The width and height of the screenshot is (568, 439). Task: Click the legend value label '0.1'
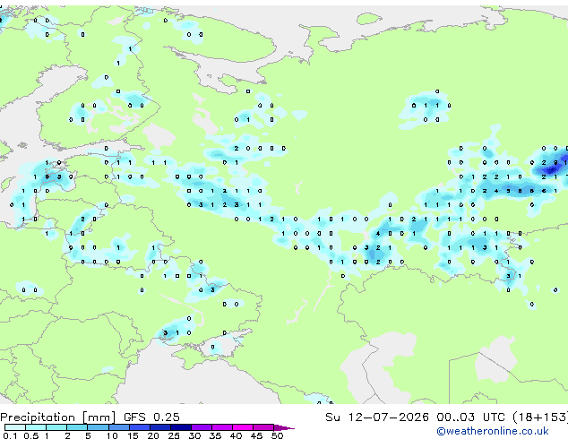10,435
